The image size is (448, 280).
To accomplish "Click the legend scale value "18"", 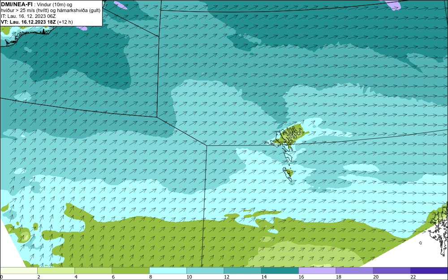I will click(x=339, y=277).
